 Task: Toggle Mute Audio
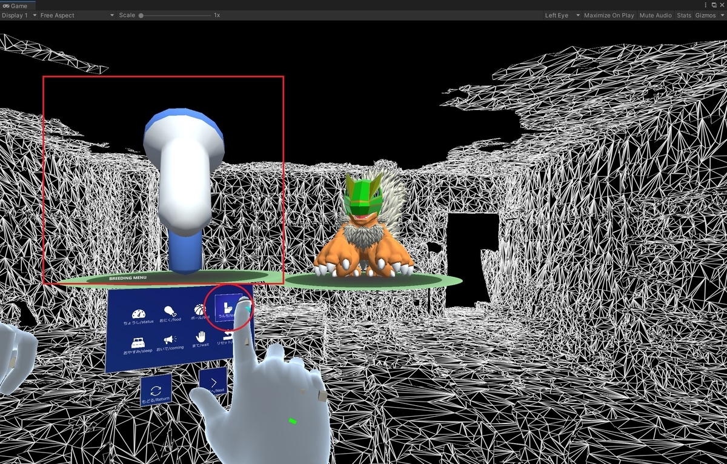coord(656,15)
